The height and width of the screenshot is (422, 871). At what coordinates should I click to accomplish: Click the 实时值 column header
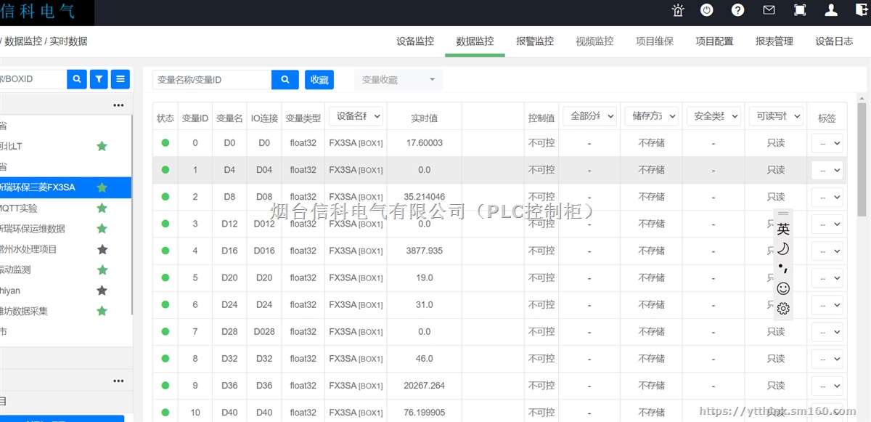424,118
